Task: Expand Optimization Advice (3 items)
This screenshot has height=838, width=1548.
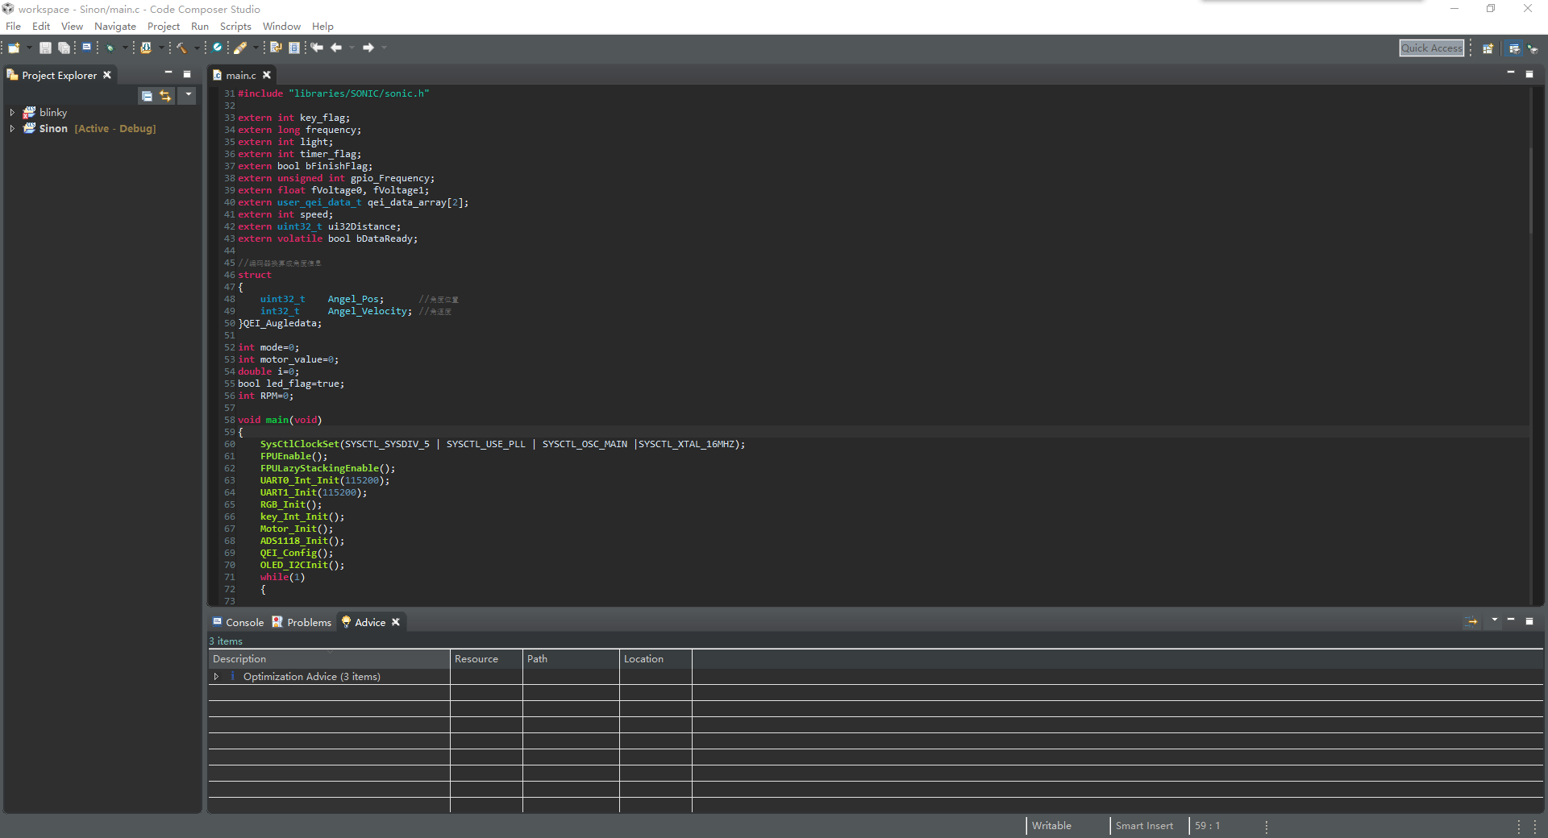Action: tap(216, 677)
